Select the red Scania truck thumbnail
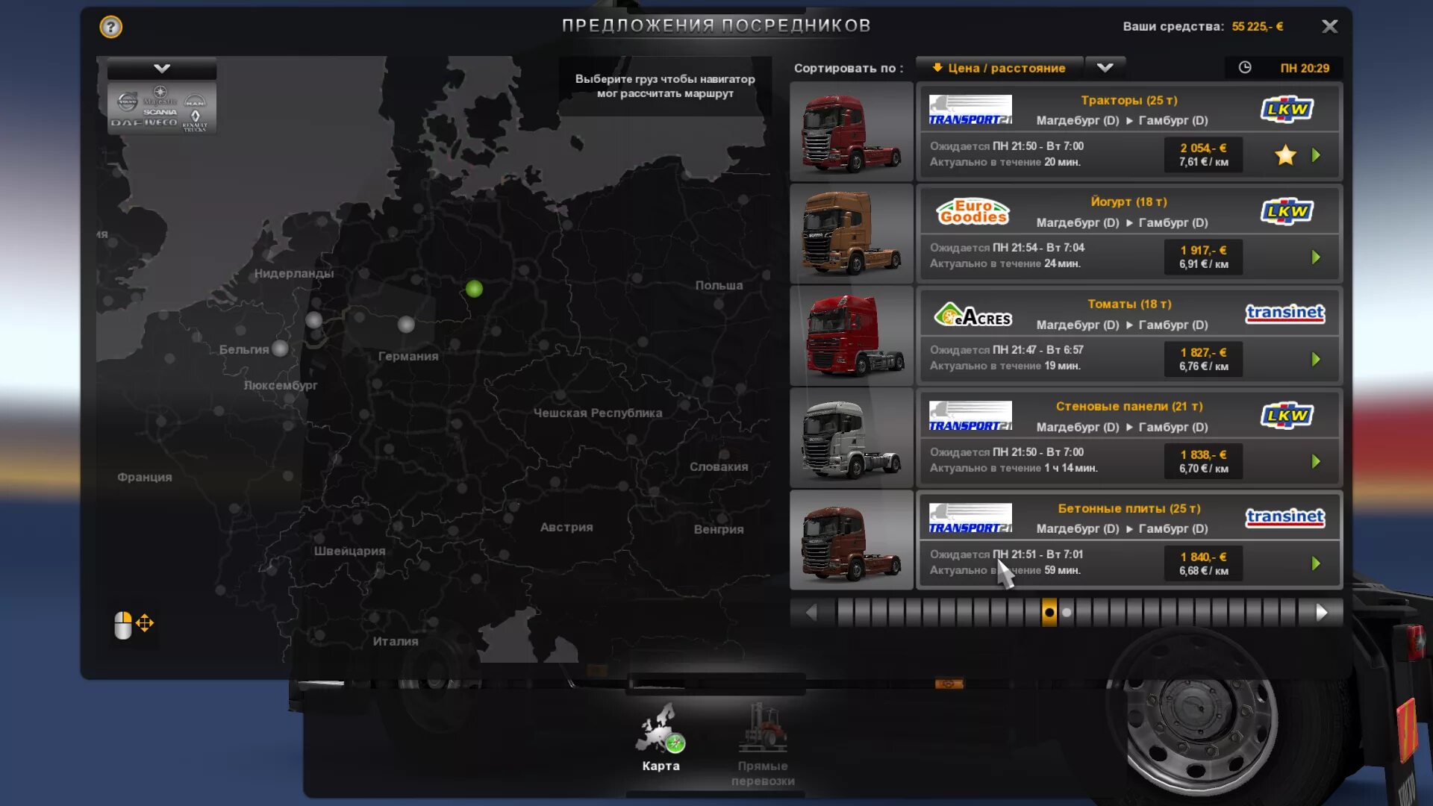This screenshot has width=1433, height=806. point(852,132)
